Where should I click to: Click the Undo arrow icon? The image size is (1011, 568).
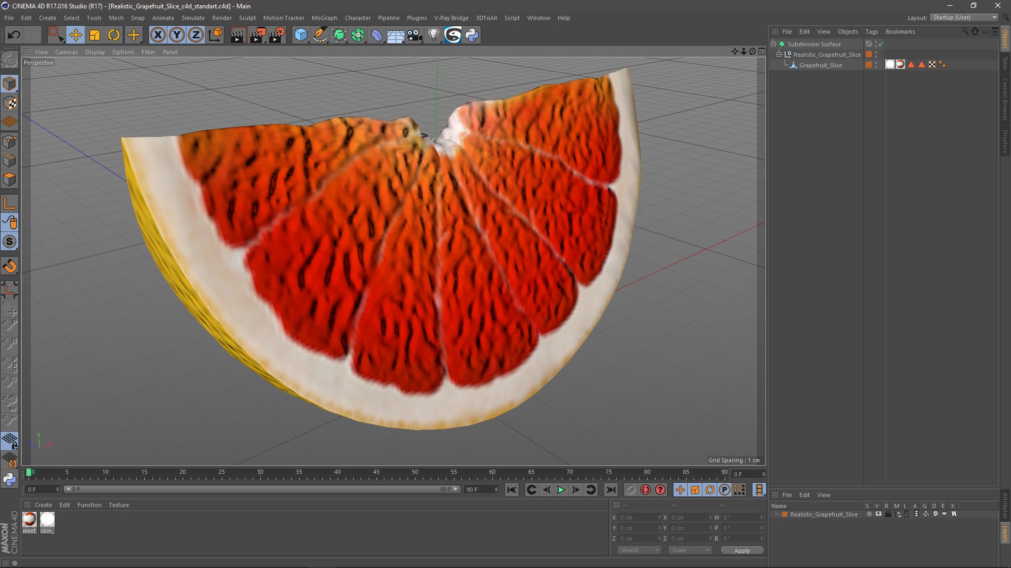pyautogui.click(x=14, y=35)
